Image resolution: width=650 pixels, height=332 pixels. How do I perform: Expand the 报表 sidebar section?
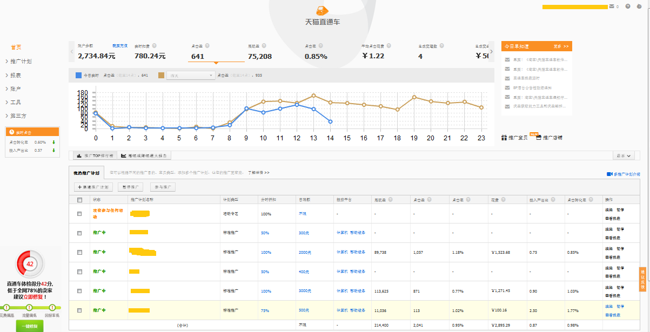[x=15, y=75]
